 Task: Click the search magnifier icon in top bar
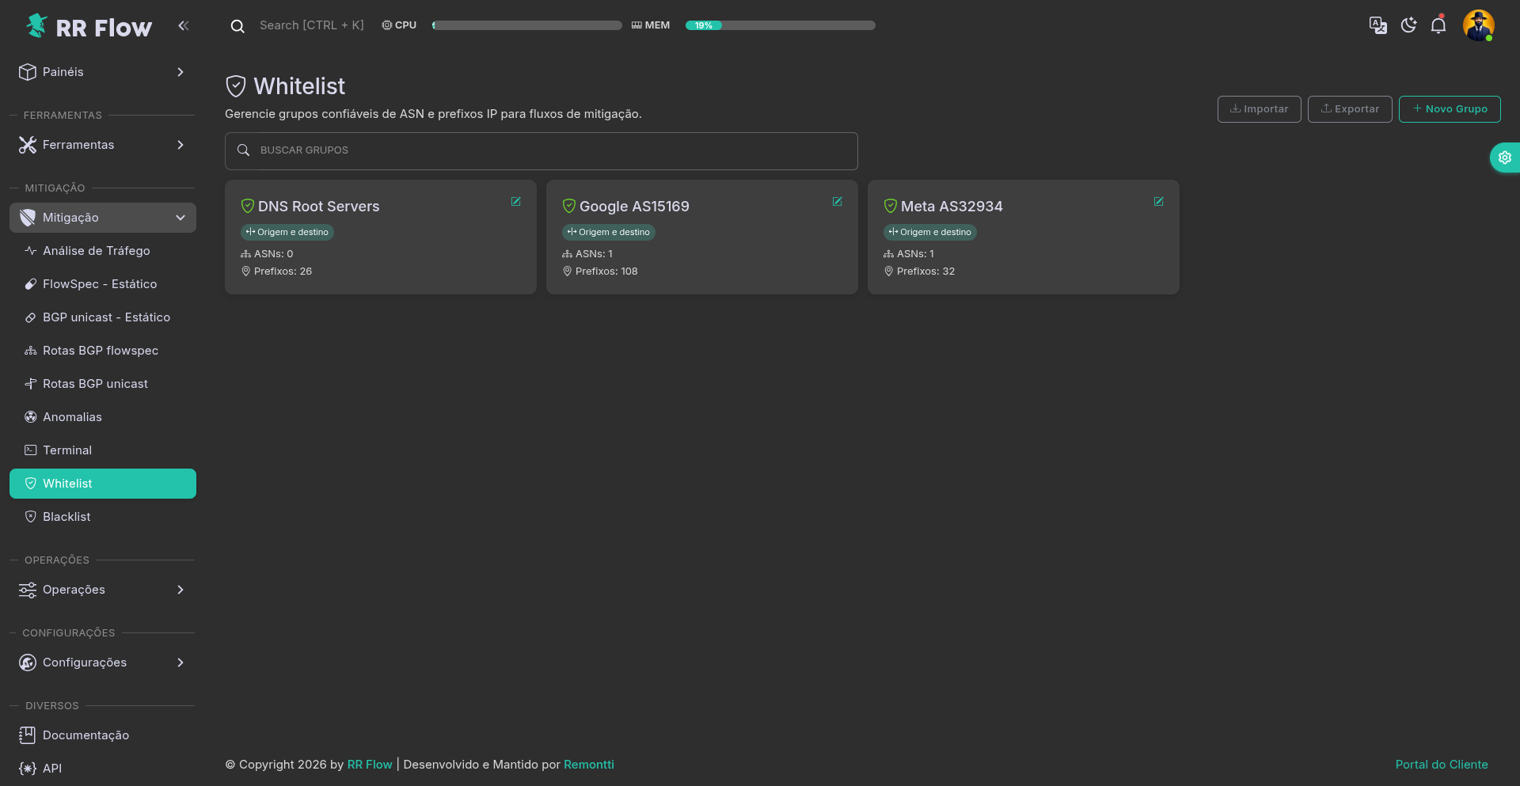pos(237,26)
